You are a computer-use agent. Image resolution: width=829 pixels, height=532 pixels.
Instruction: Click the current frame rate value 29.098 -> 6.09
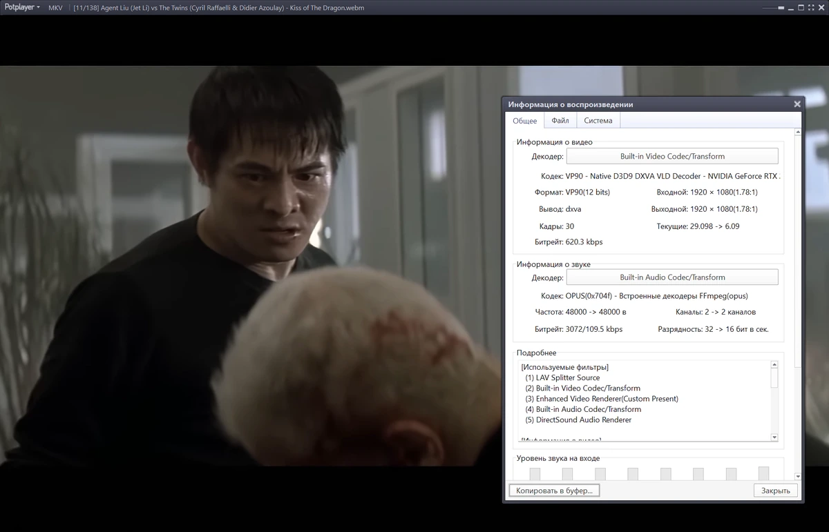[714, 226]
